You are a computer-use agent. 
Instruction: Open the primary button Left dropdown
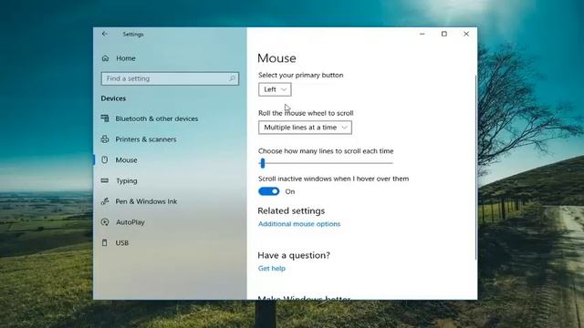(x=275, y=89)
